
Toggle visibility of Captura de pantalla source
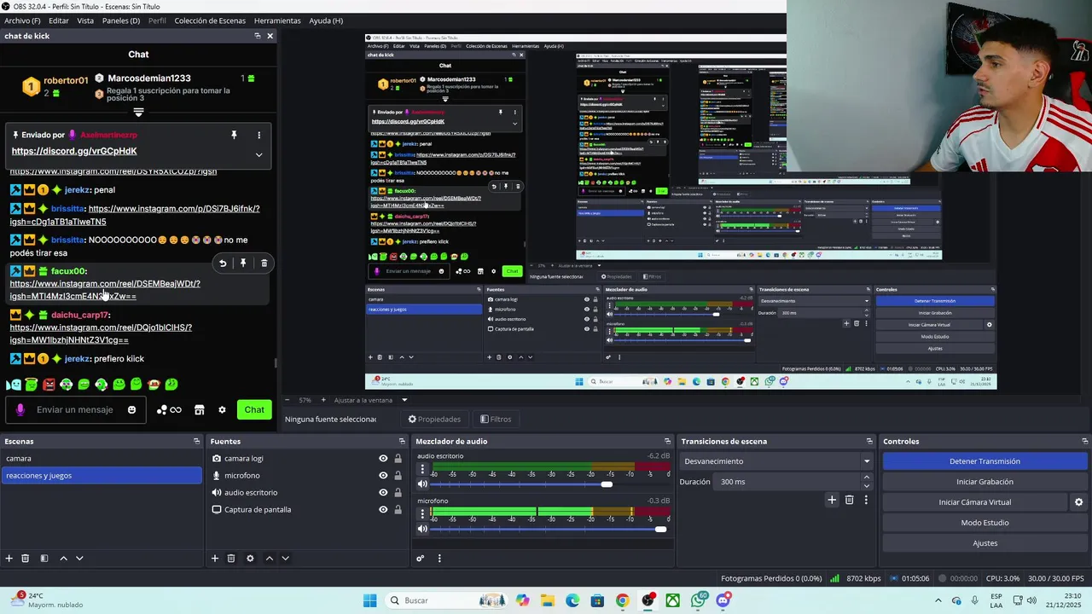coord(383,510)
